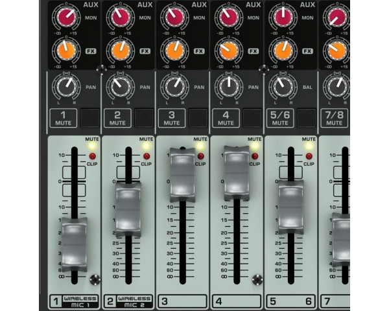Click the channel 7/8 fader cap
This screenshot has height=311, width=389.
[x=342, y=240]
